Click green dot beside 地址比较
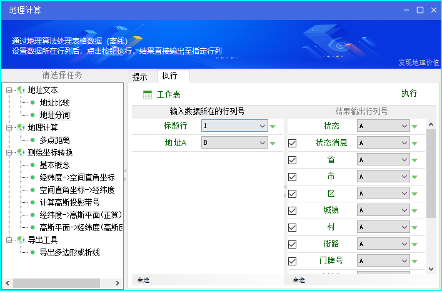The height and width of the screenshot is (291, 442). (33, 102)
